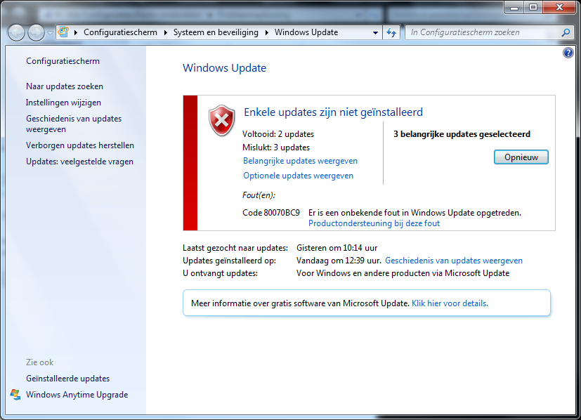Click the red error shield icon
581x420 pixels.
[x=221, y=120]
